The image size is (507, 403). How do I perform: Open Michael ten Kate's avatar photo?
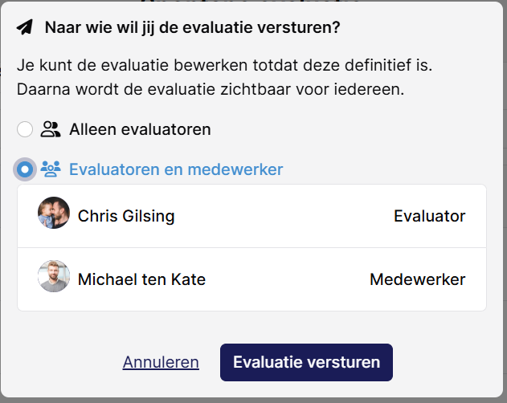click(54, 276)
